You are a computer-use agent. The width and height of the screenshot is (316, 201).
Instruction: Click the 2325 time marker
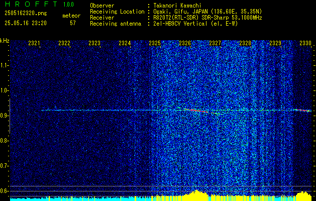[x=155, y=43]
